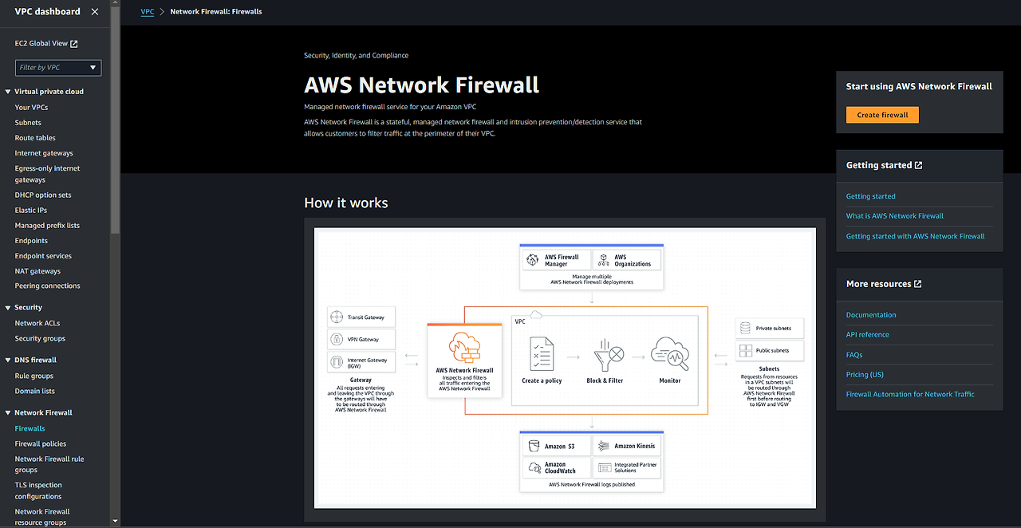Select Firewalls in Network Firewall section
Screen dimensions: 1021x528
pos(30,429)
